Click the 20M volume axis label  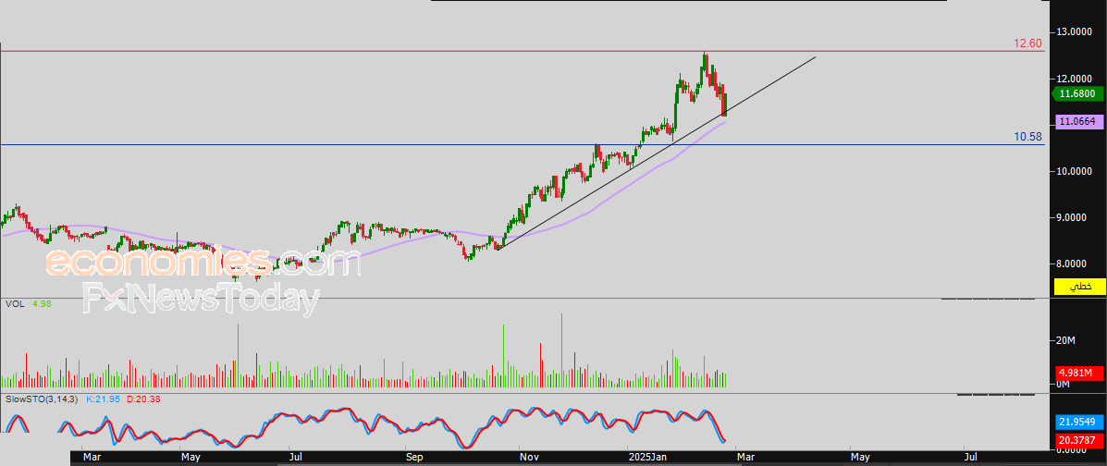(x=1065, y=341)
